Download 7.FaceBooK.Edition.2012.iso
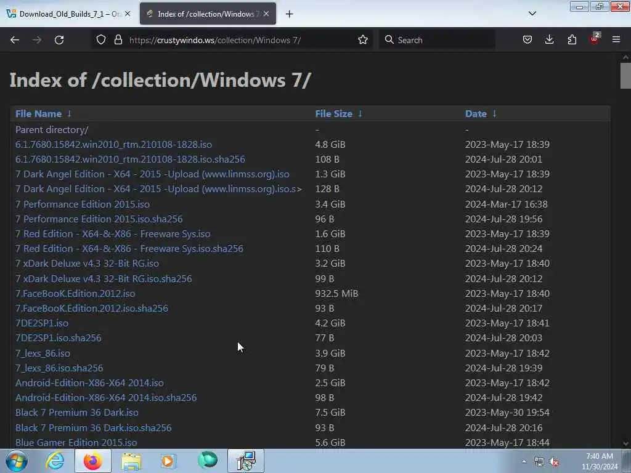The image size is (631, 473). (x=75, y=294)
